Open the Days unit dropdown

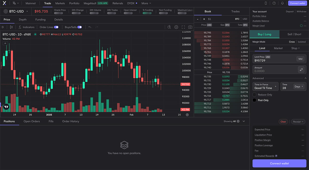pyautogui.click(x=299, y=87)
